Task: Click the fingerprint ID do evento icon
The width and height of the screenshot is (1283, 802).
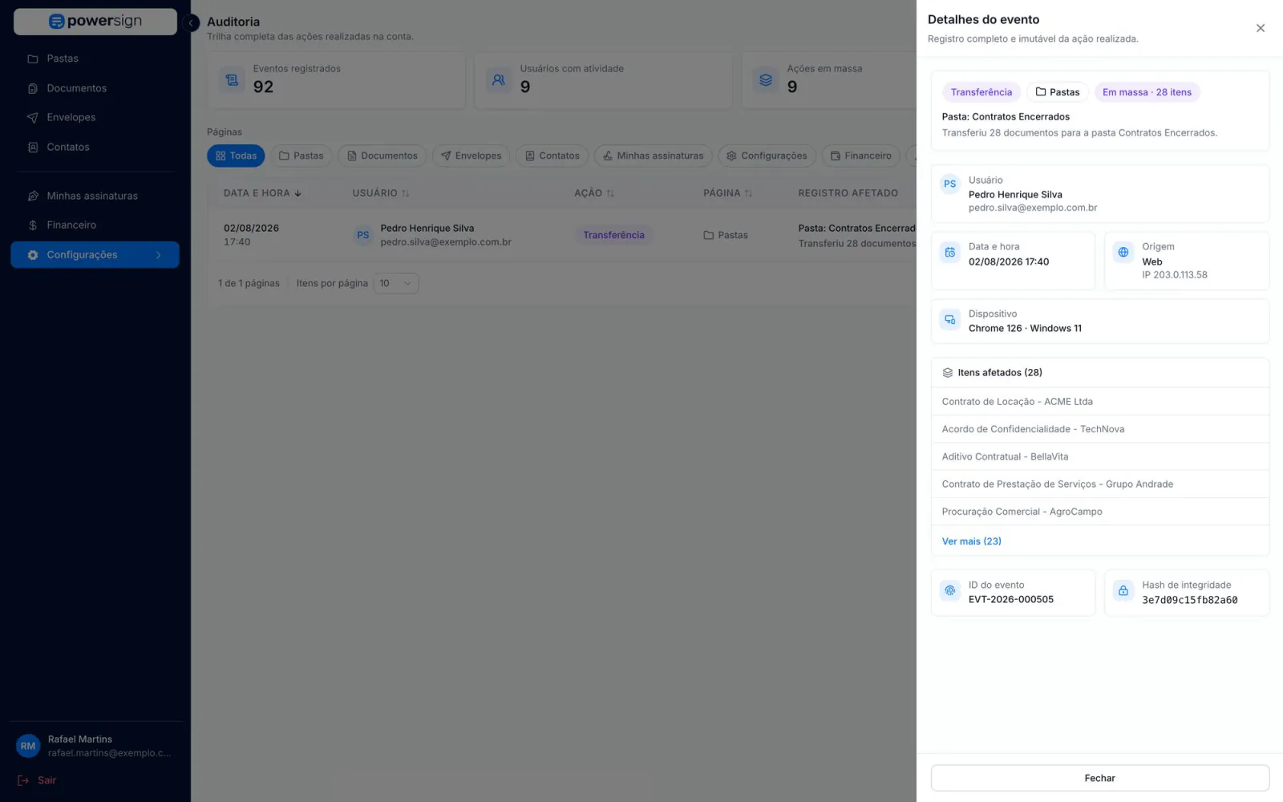Action: coord(950,591)
